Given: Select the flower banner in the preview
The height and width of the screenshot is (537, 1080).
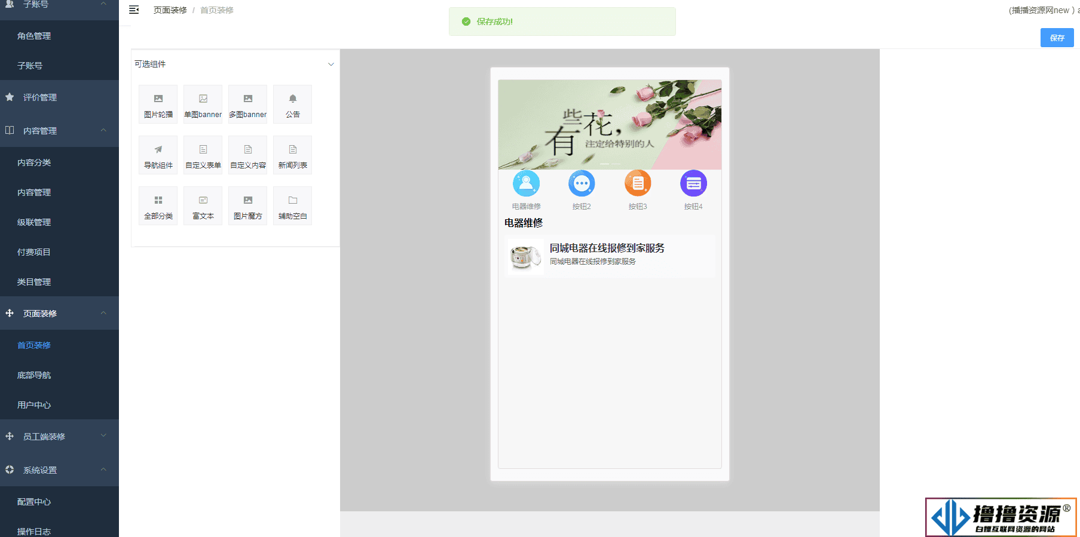Looking at the screenshot, I should (x=610, y=125).
